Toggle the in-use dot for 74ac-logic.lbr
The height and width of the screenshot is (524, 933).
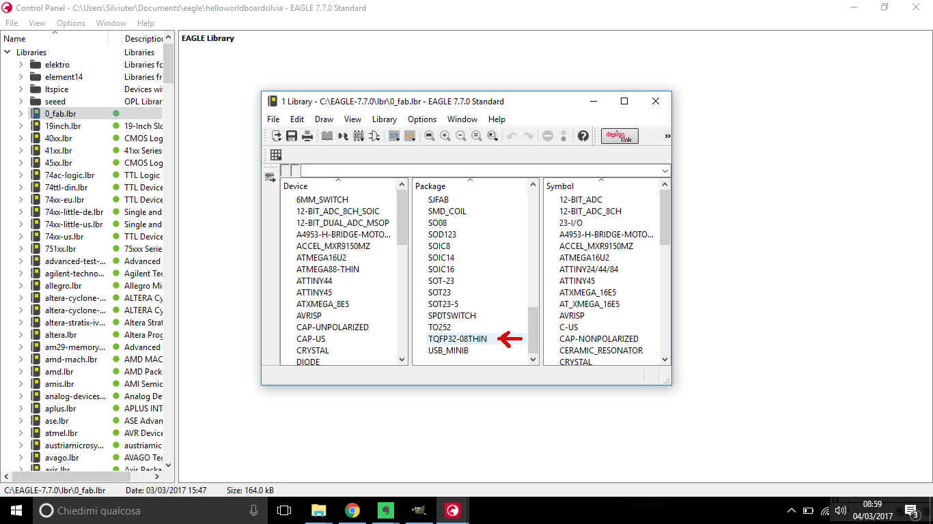click(116, 175)
